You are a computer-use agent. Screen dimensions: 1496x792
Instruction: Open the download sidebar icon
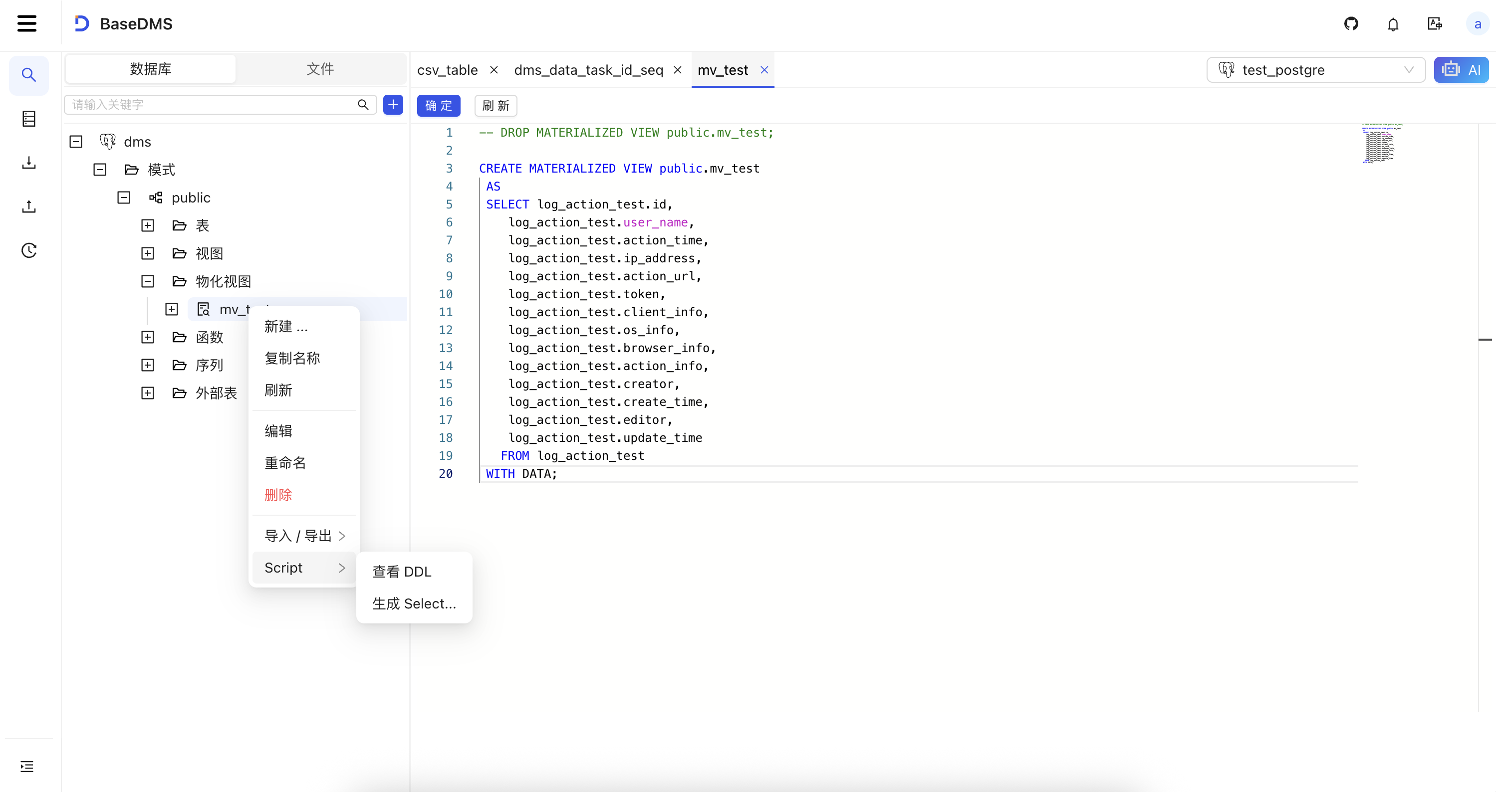coord(28,163)
